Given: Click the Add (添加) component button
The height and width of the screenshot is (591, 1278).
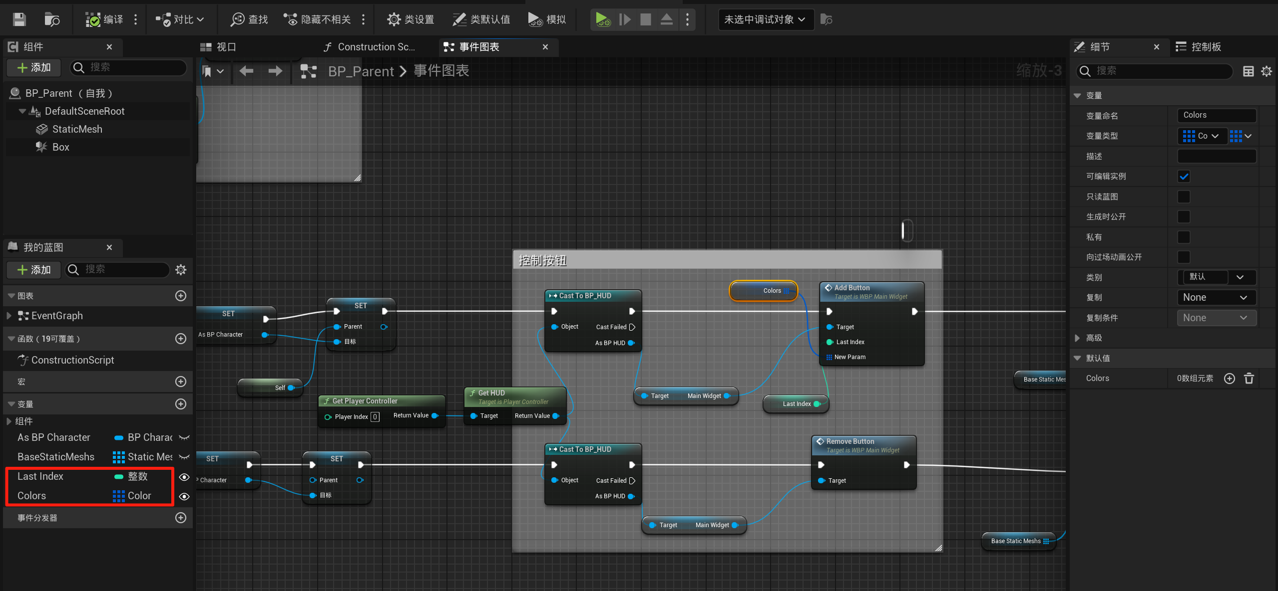Looking at the screenshot, I should [34, 67].
